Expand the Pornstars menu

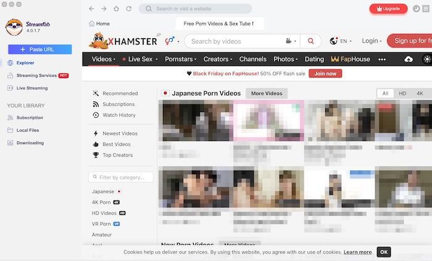pos(181,59)
